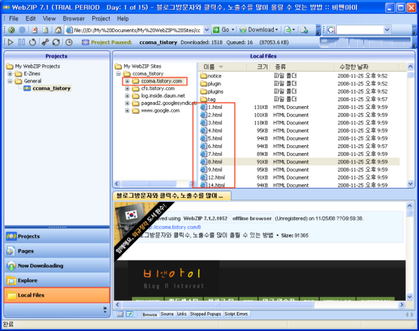
Task: Collapse the ccoma_tistory site folder
Action: coord(119,73)
